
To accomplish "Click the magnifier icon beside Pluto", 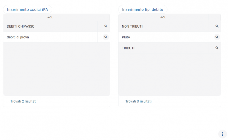I will pos(217,37).
